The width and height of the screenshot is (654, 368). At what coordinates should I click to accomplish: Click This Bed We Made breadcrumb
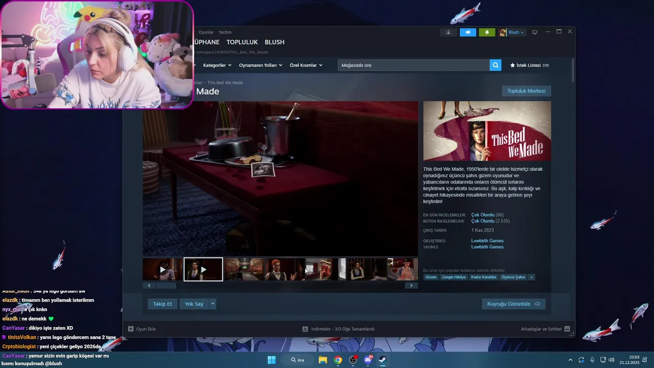(x=225, y=83)
